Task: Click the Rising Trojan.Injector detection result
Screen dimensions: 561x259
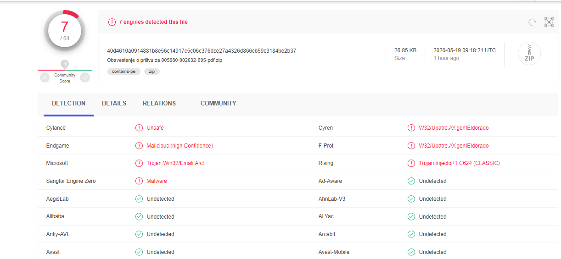Action: [x=459, y=163]
